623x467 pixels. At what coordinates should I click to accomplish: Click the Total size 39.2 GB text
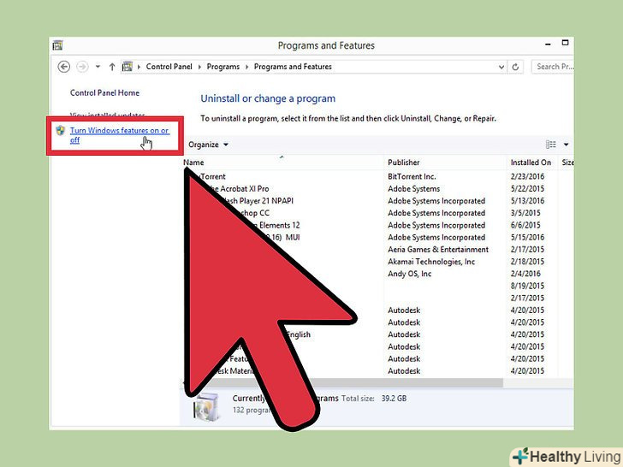click(x=373, y=399)
